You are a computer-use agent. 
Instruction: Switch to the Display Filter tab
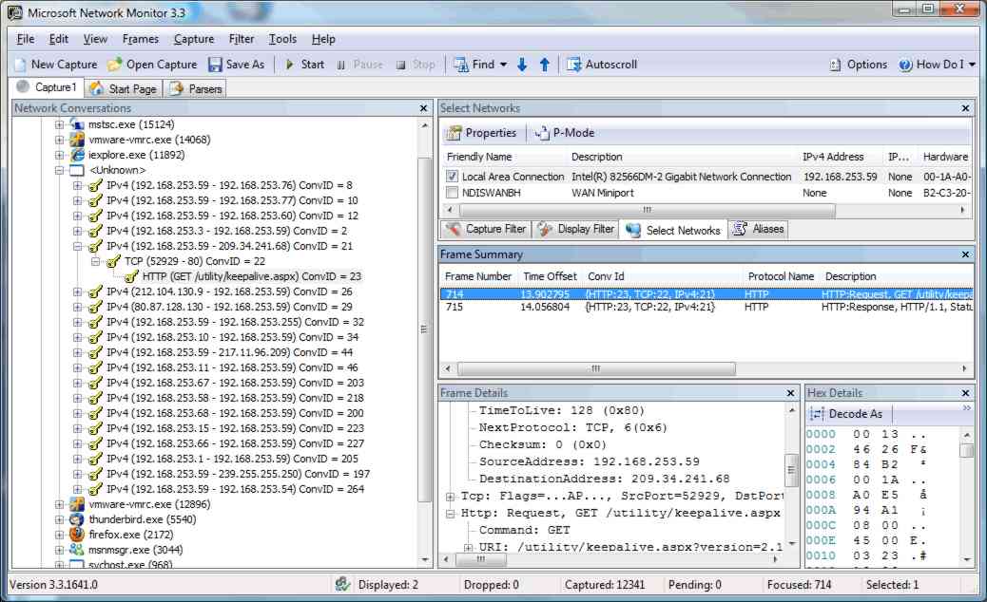point(576,230)
